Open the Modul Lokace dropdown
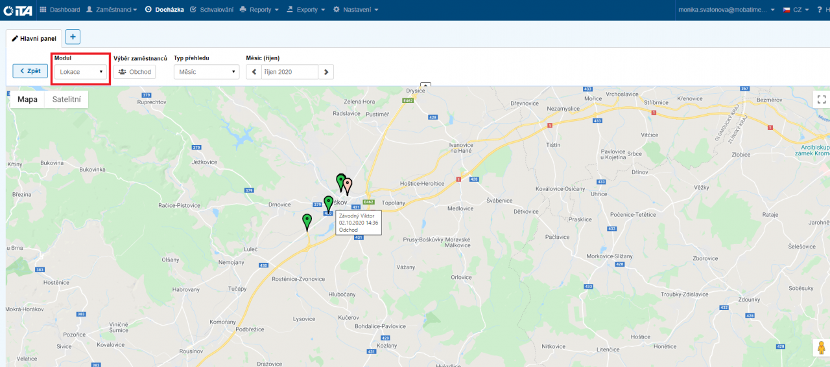The height and width of the screenshot is (367, 830). [x=82, y=72]
